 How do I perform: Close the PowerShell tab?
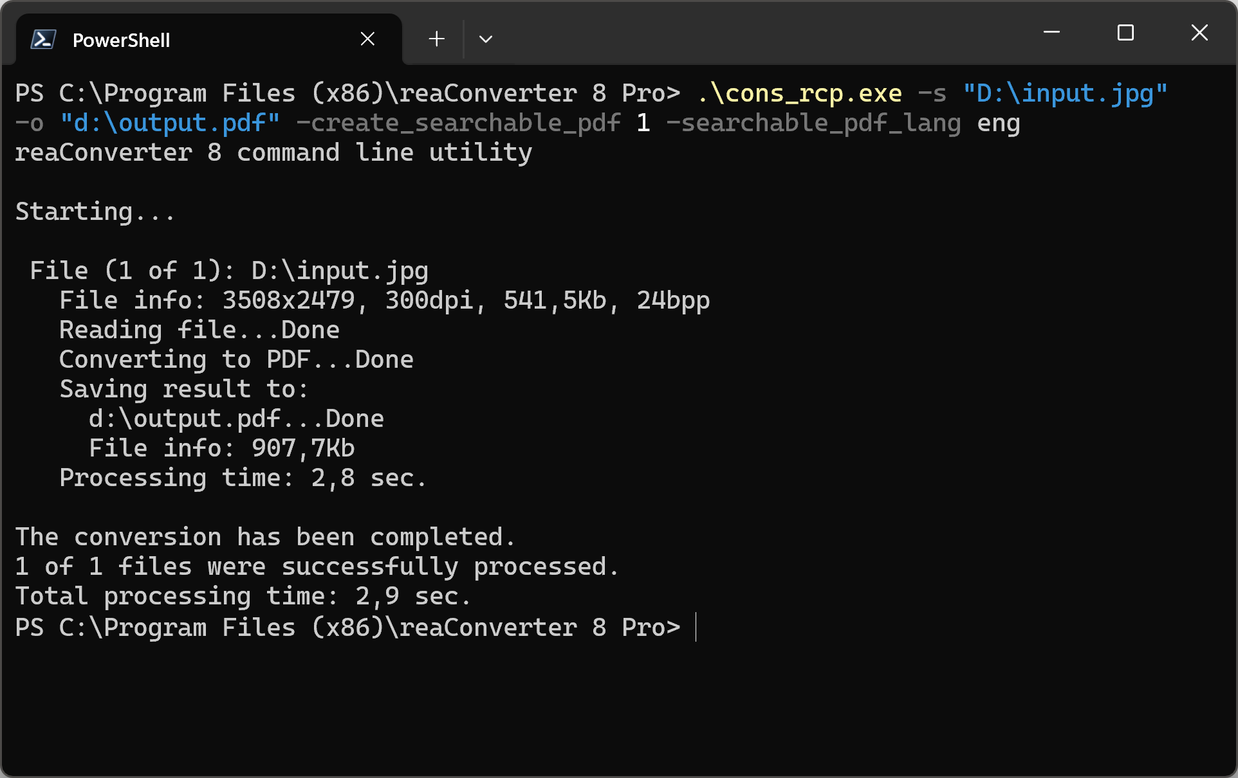pyautogui.click(x=367, y=39)
